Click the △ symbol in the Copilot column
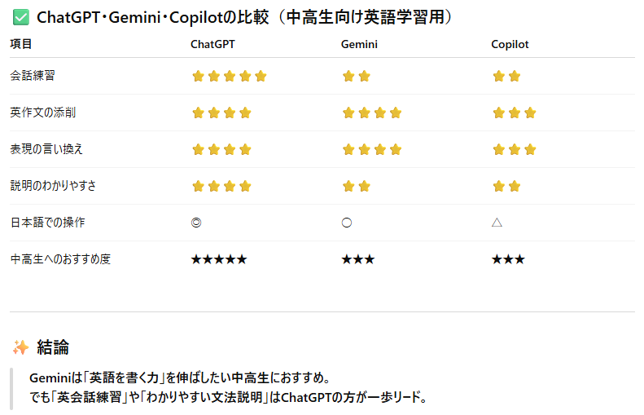The height and width of the screenshot is (415, 644). click(x=497, y=223)
